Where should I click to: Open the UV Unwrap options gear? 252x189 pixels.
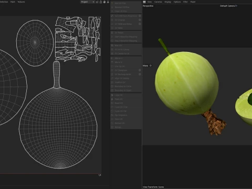coord(140,20)
